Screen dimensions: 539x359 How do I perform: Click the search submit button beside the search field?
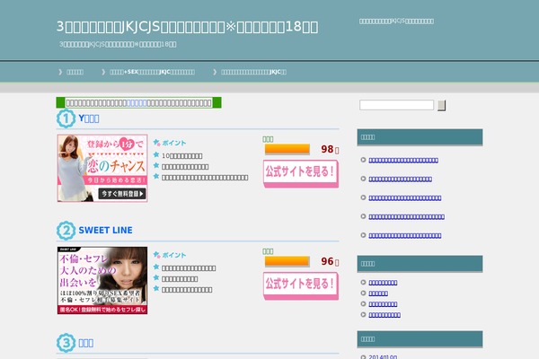click(441, 105)
